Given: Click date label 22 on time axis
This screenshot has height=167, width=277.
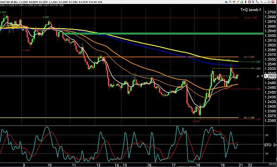Looking at the screenshot, I should [250, 165].
